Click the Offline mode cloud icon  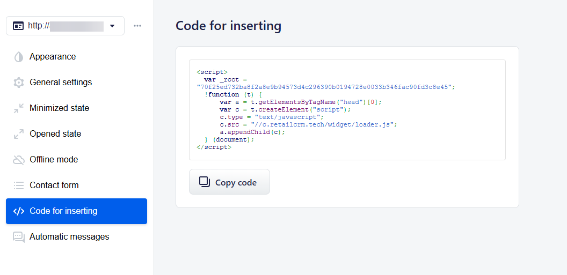pyautogui.click(x=19, y=160)
